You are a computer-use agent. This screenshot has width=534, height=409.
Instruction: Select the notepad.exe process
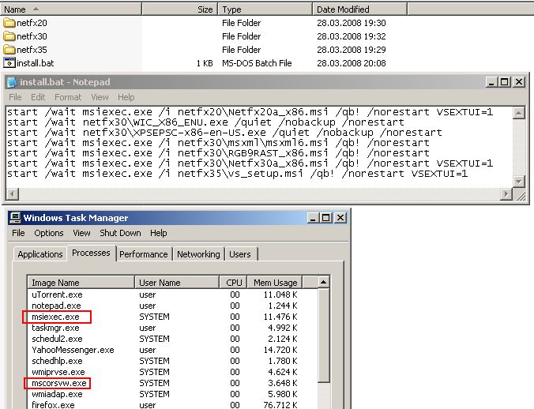point(173,306)
